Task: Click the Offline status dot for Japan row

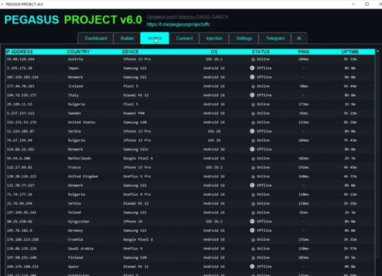Action: pyautogui.click(x=252, y=68)
